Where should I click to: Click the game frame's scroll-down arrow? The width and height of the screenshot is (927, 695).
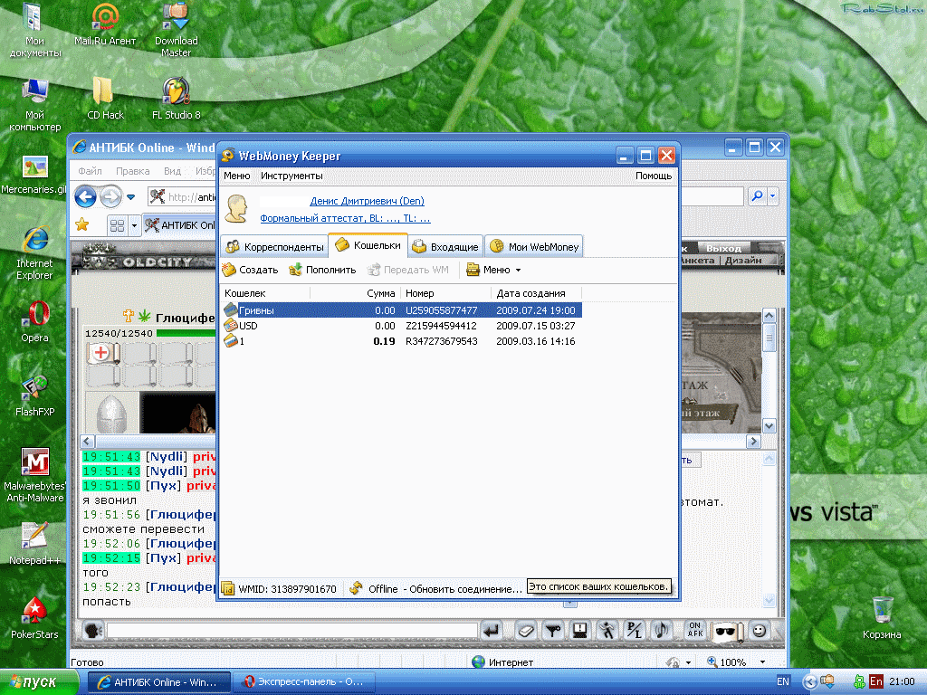(769, 425)
